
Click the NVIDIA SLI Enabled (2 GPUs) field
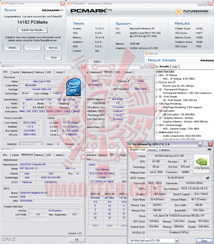tap(179, 232)
